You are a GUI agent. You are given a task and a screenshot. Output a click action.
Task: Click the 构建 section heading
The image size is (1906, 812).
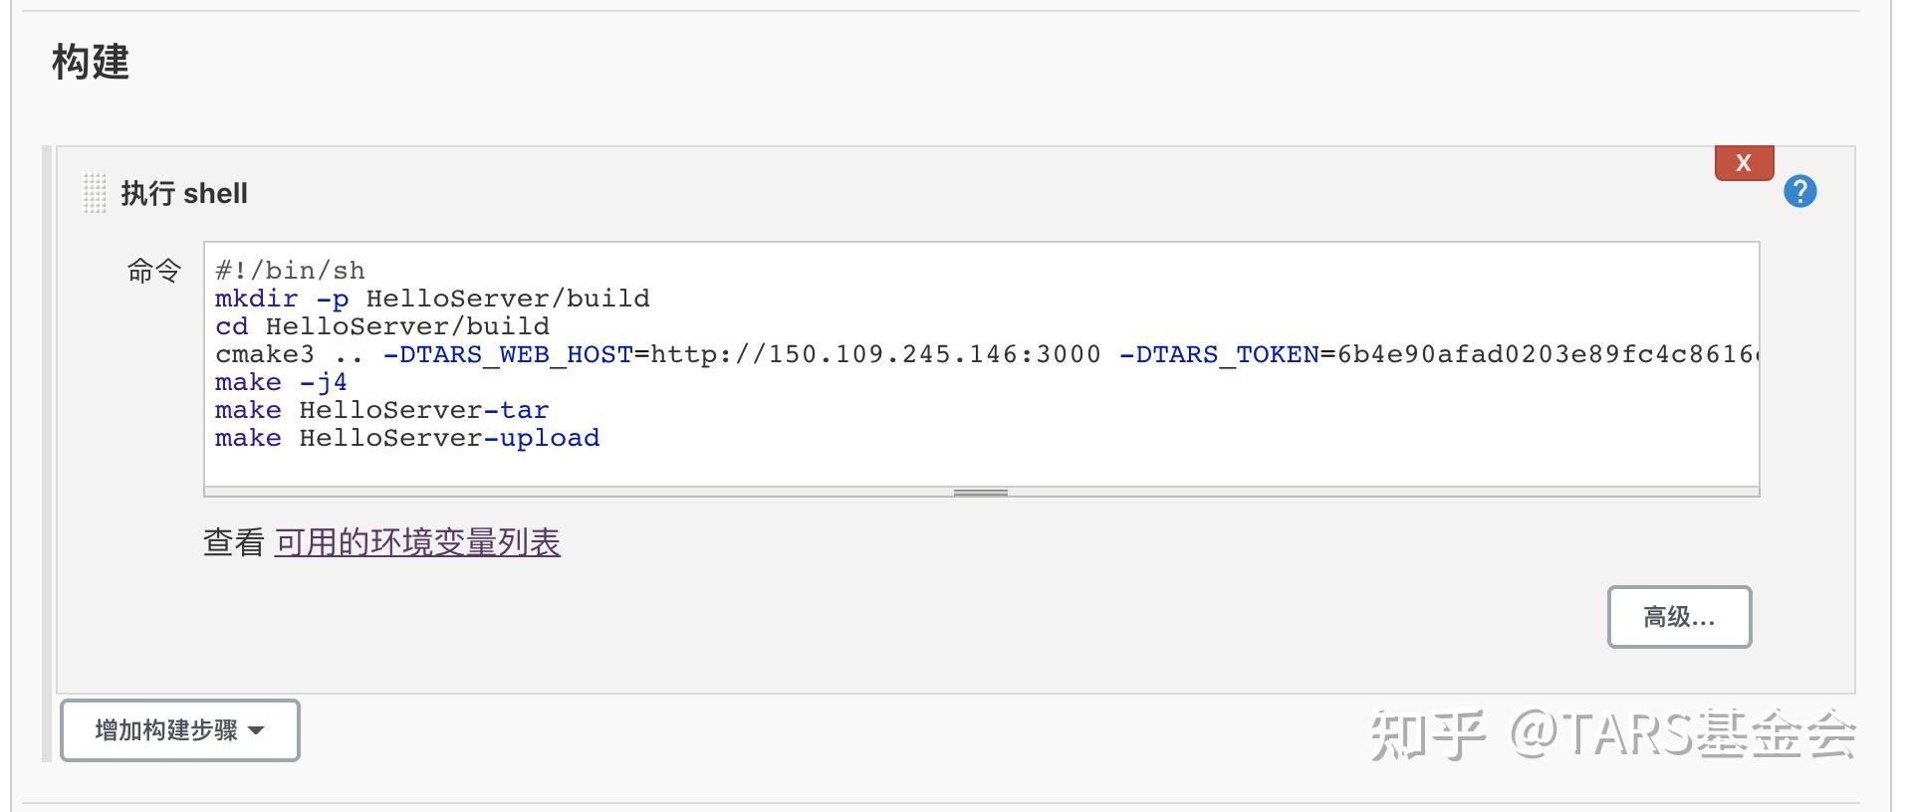90,63
